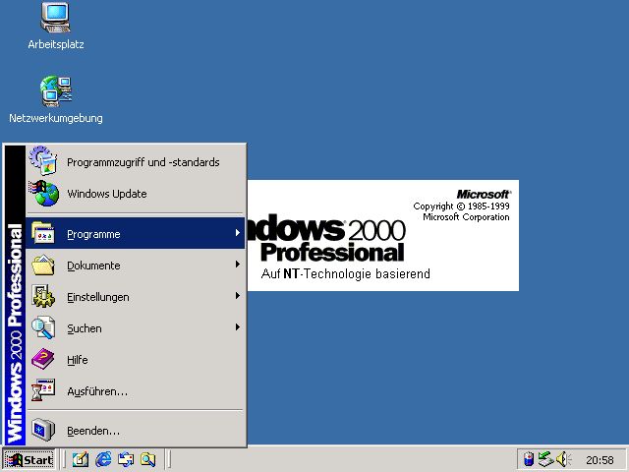The height and width of the screenshot is (472, 629).
Task: Click arrow next to Dokumente
Action: 237,265
